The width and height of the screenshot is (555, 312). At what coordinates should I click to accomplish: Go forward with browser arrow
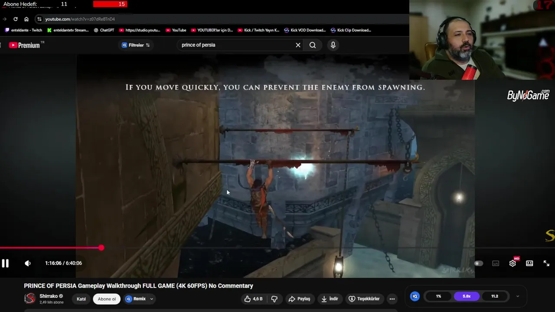pos(4,19)
